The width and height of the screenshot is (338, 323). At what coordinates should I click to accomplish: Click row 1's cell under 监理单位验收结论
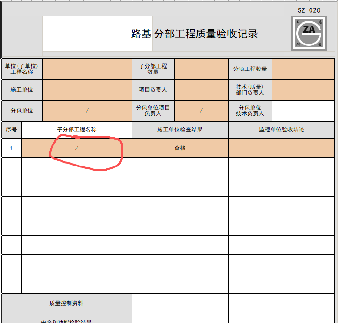click(x=281, y=148)
